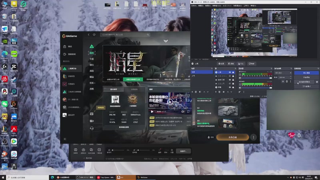
Task: Unlock the selected top source row
Action: (x=233, y=72)
